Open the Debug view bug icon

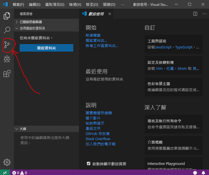[7, 59]
